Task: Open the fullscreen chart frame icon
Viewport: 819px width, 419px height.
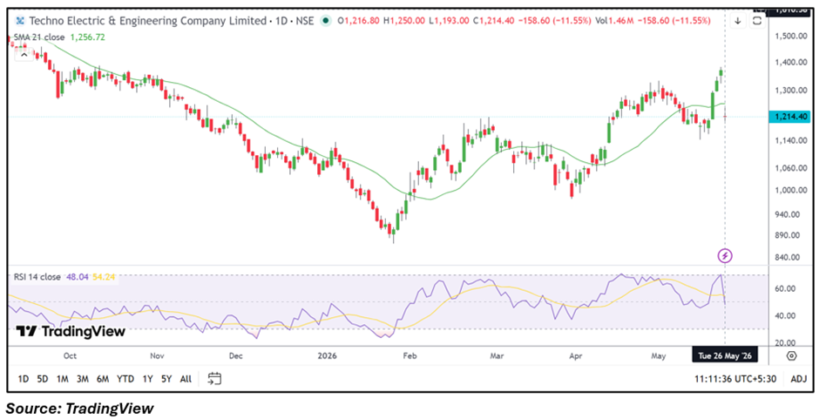Action: click(x=757, y=21)
